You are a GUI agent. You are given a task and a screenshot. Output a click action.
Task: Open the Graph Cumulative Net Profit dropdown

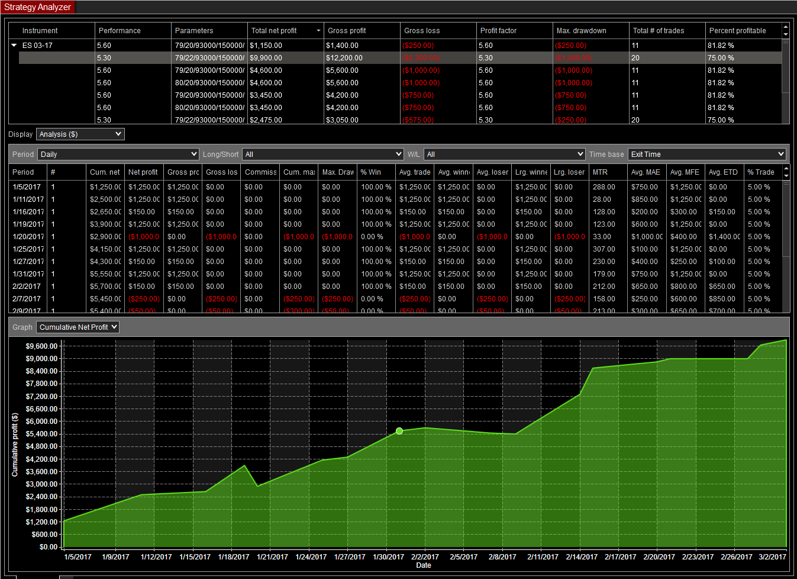[78, 327]
